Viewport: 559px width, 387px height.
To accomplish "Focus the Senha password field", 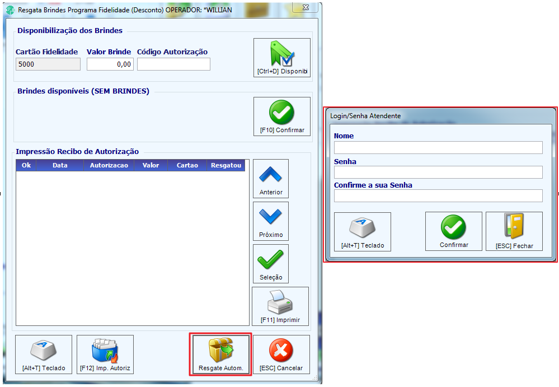I will point(438,172).
